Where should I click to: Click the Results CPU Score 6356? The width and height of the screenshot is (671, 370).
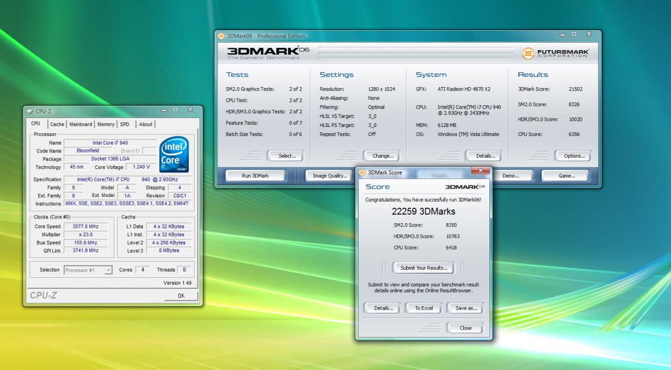tap(574, 134)
